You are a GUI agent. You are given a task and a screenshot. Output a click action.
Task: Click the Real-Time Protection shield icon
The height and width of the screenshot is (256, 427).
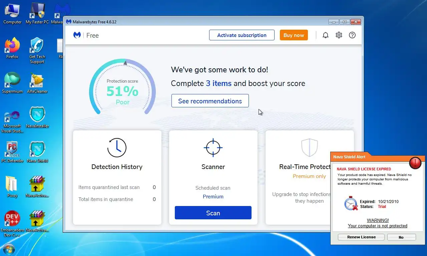coord(309,148)
